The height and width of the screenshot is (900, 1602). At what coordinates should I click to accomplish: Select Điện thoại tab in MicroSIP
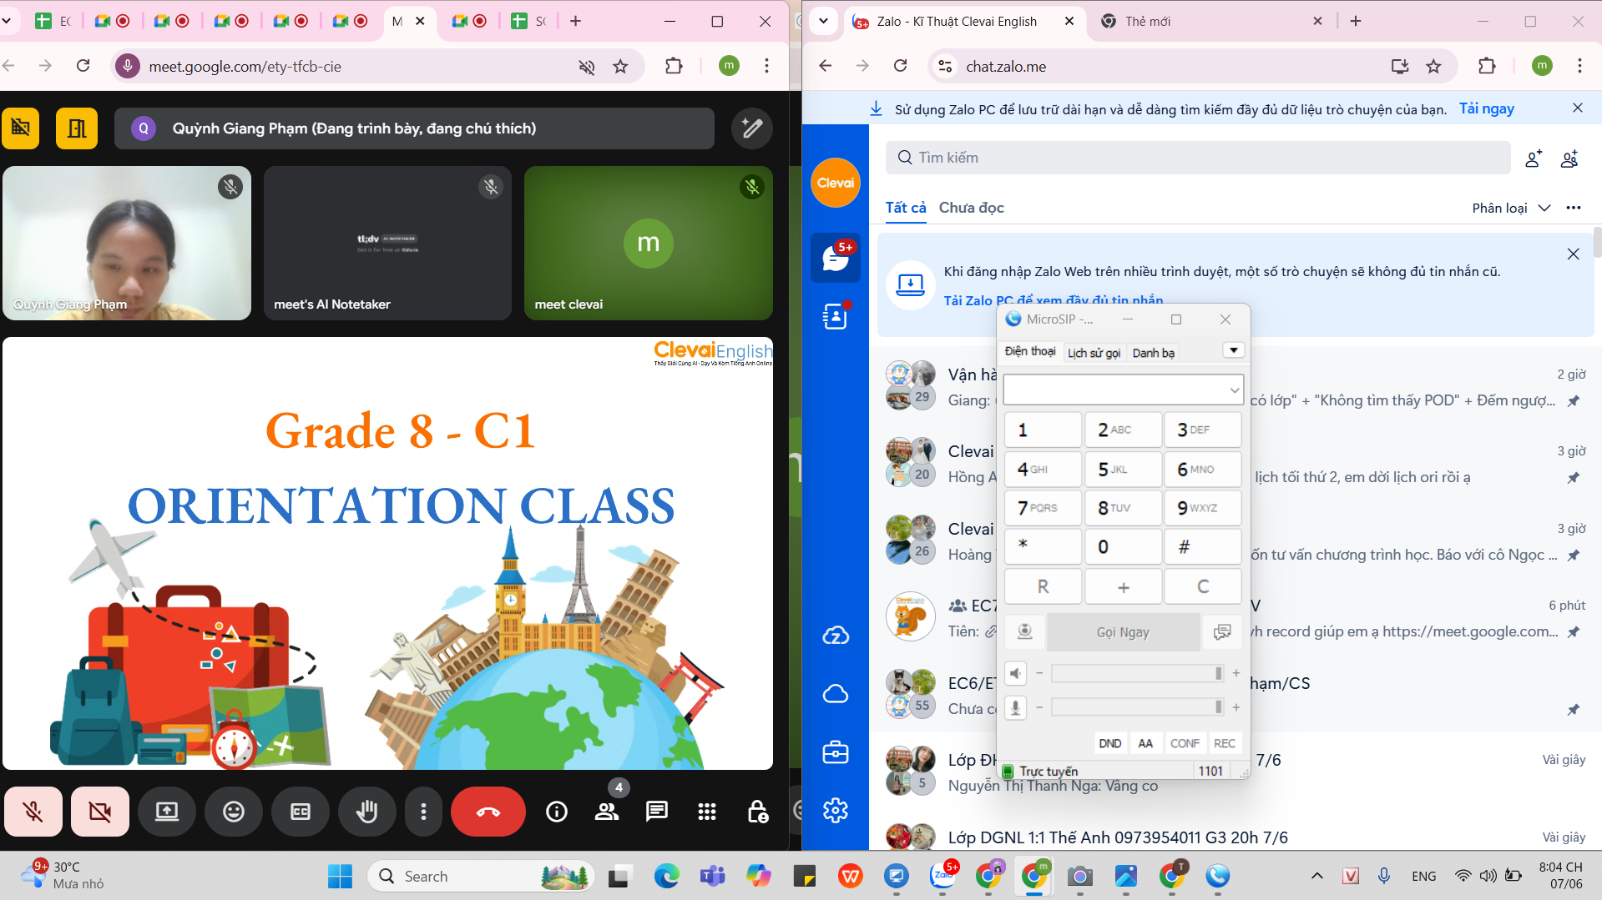click(1030, 351)
